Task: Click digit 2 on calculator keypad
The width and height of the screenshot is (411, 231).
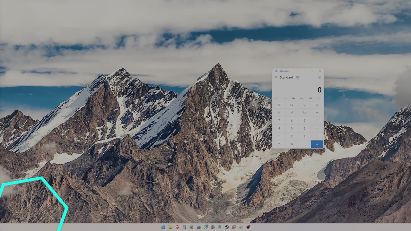Action: tap(292, 136)
